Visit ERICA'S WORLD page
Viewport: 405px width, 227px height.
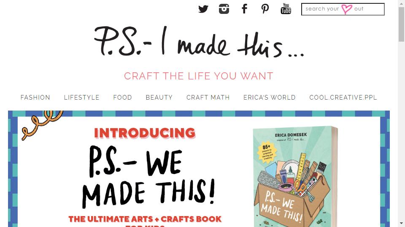270,98
